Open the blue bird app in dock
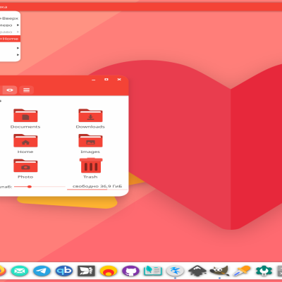Screen dimensions: 282x282 point(175,271)
